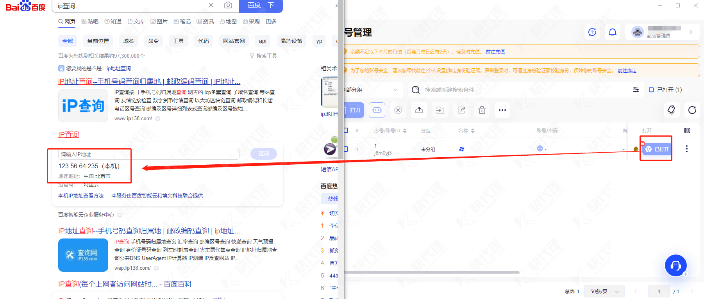
Task: Click the trash delete icon in toolbar
Action: coord(482,110)
